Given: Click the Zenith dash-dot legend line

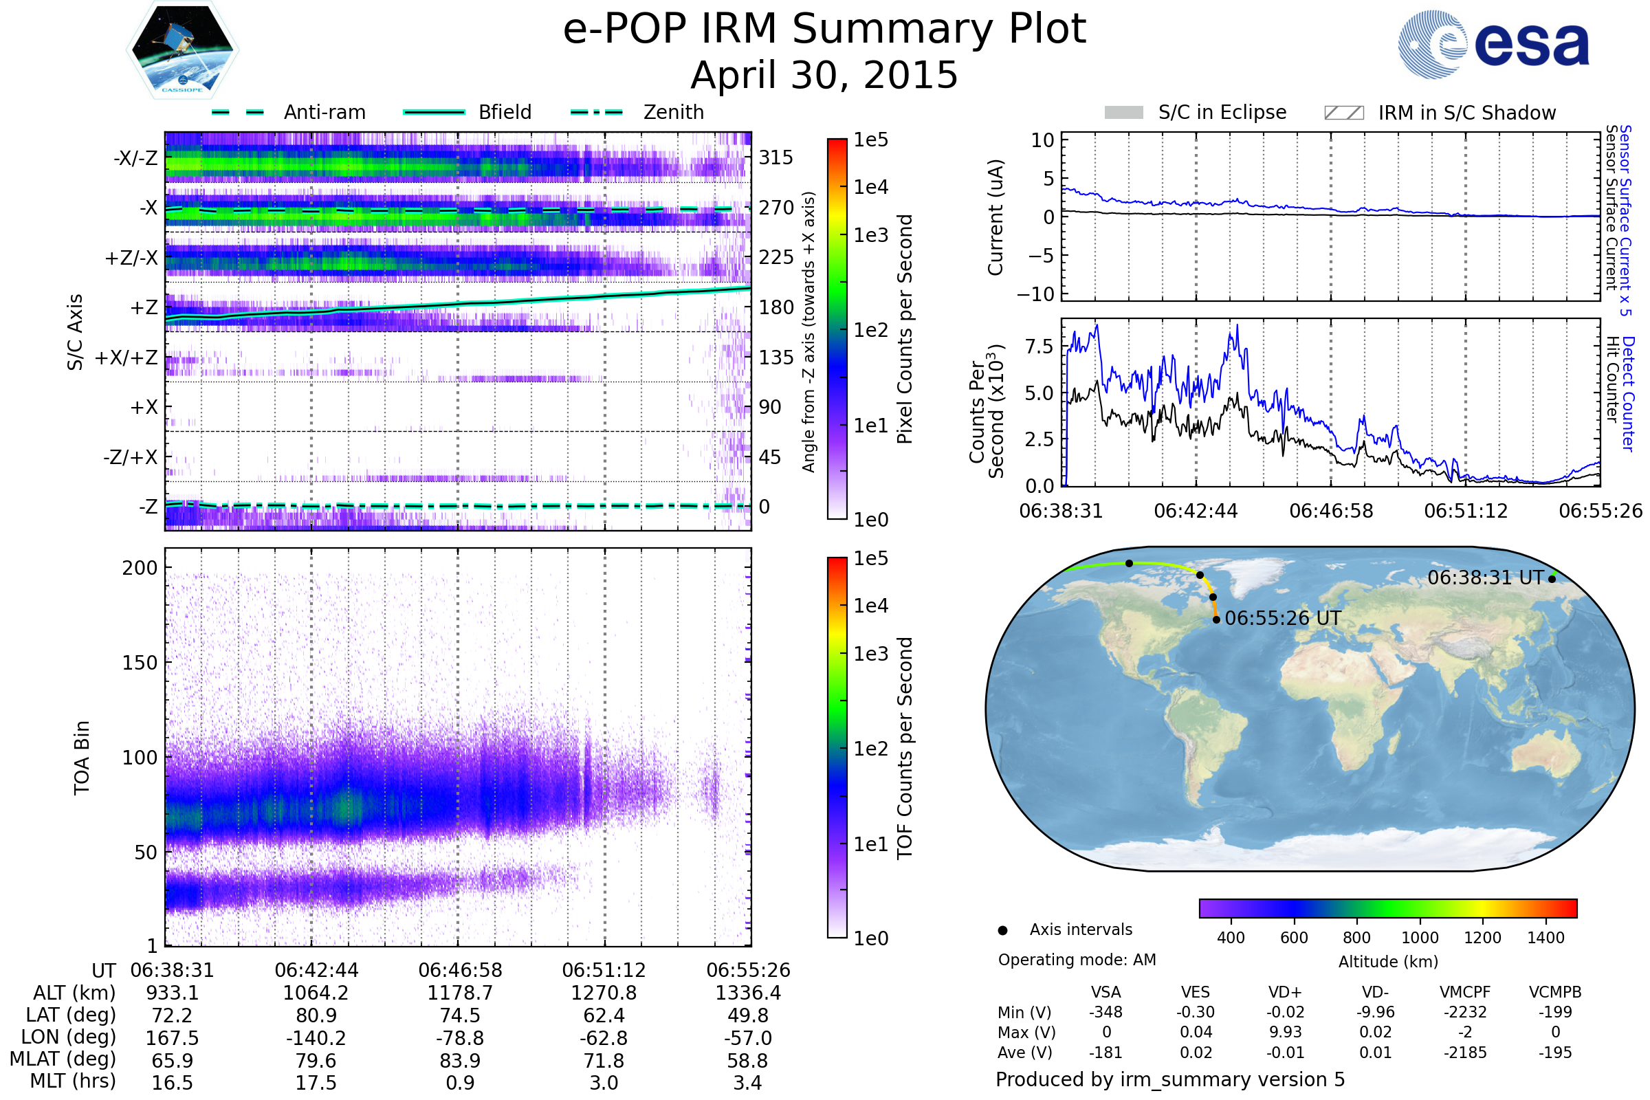Looking at the screenshot, I should pyautogui.click(x=596, y=112).
